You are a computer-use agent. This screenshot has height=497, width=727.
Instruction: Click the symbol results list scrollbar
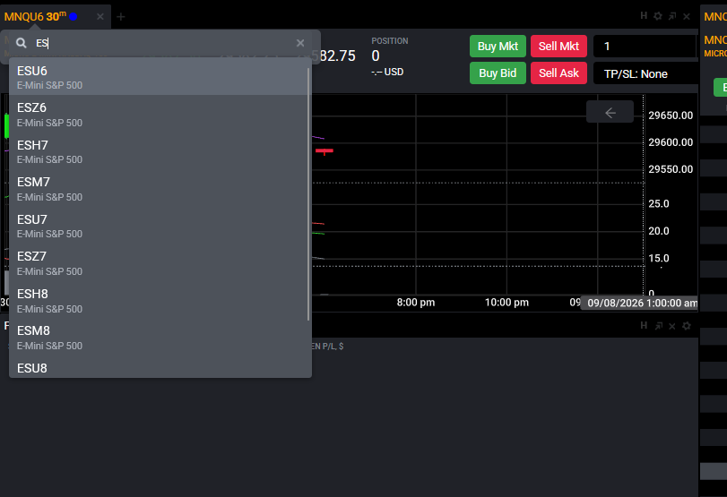click(308, 194)
